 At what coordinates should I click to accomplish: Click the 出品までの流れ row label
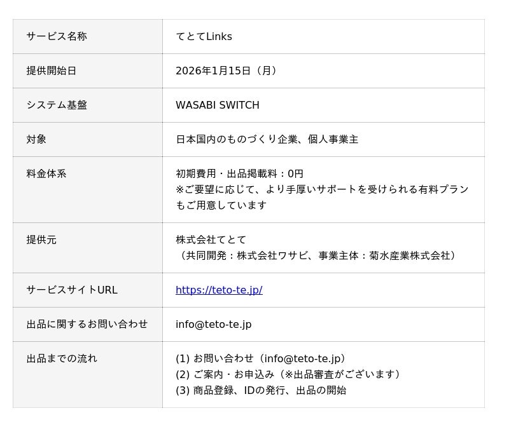coord(62,359)
